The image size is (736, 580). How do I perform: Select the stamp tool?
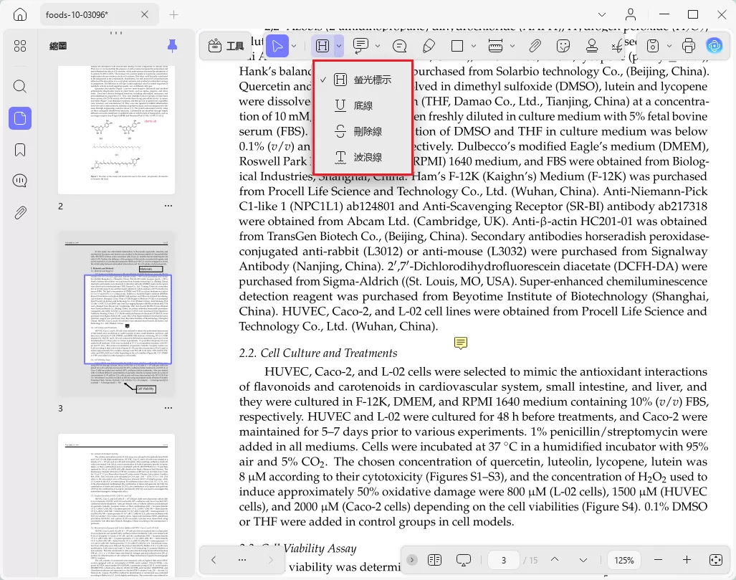pyautogui.click(x=591, y=46)
